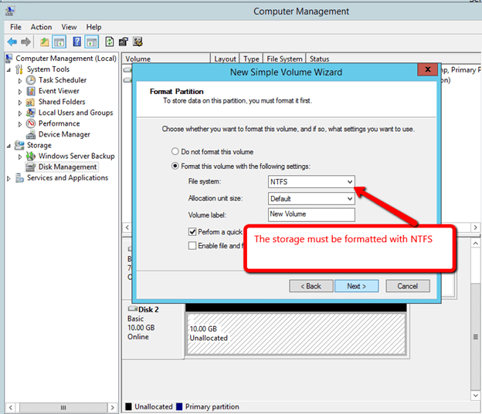This screenshot has height=414, width=482.
Task: Open Device Manager from the tree
Action: coord(64,134)
